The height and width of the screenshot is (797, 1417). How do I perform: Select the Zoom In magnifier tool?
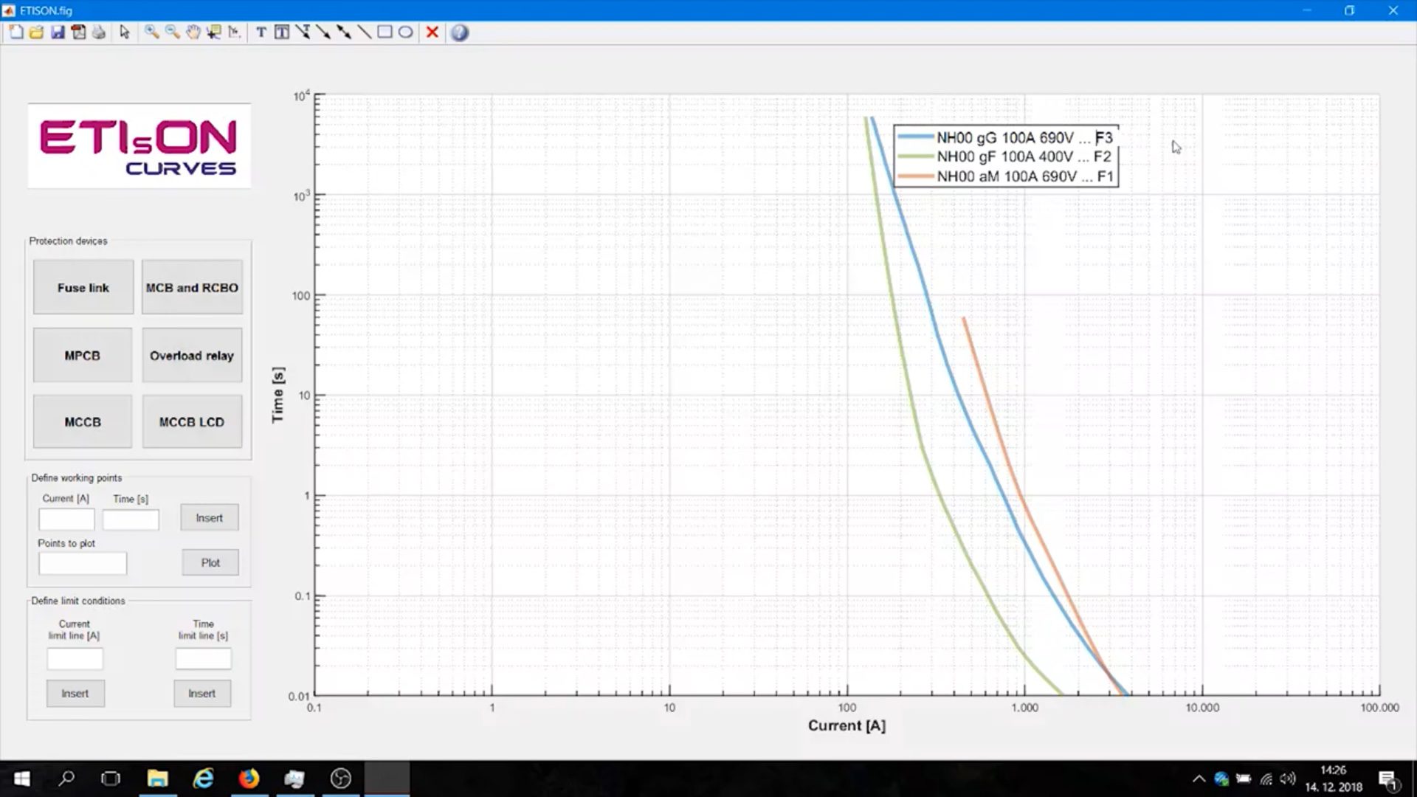[151, 32]
